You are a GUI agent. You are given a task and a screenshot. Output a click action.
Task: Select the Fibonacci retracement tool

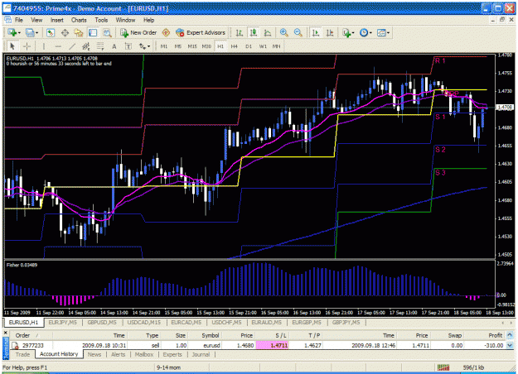pyautogui.click(x=100, y=46)
